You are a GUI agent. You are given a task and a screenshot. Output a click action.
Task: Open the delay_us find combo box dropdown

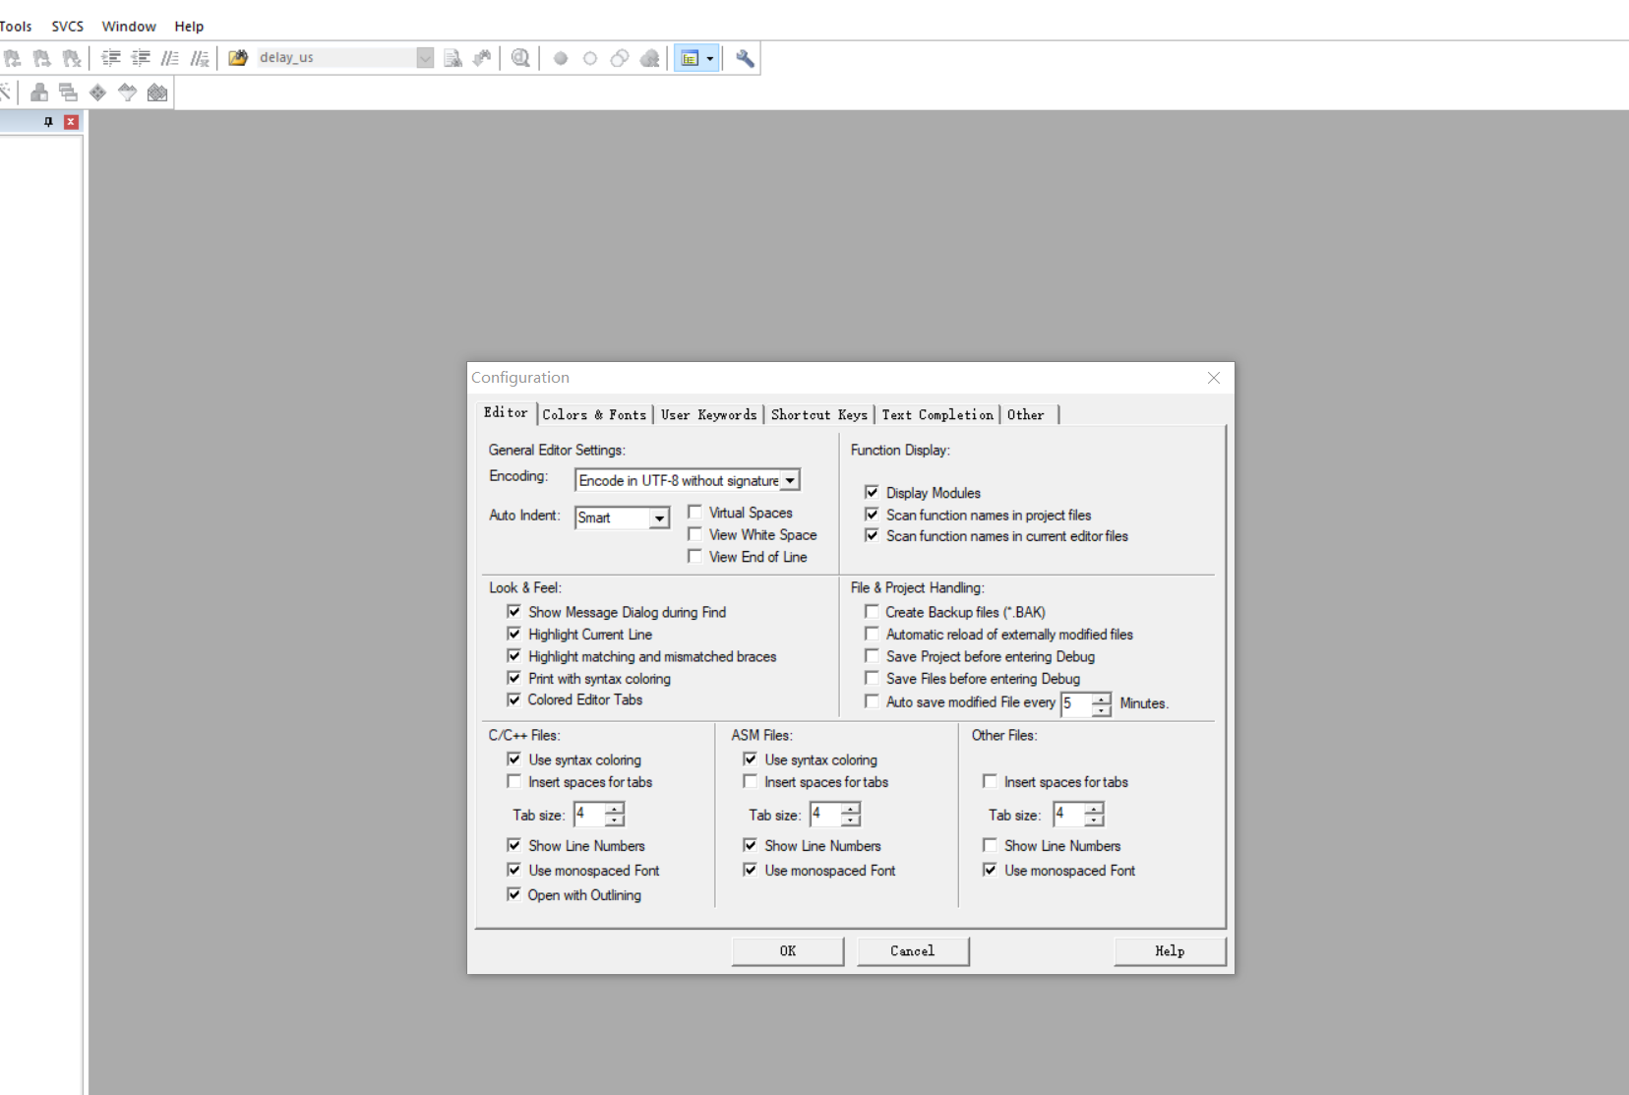tap(425, 58)
